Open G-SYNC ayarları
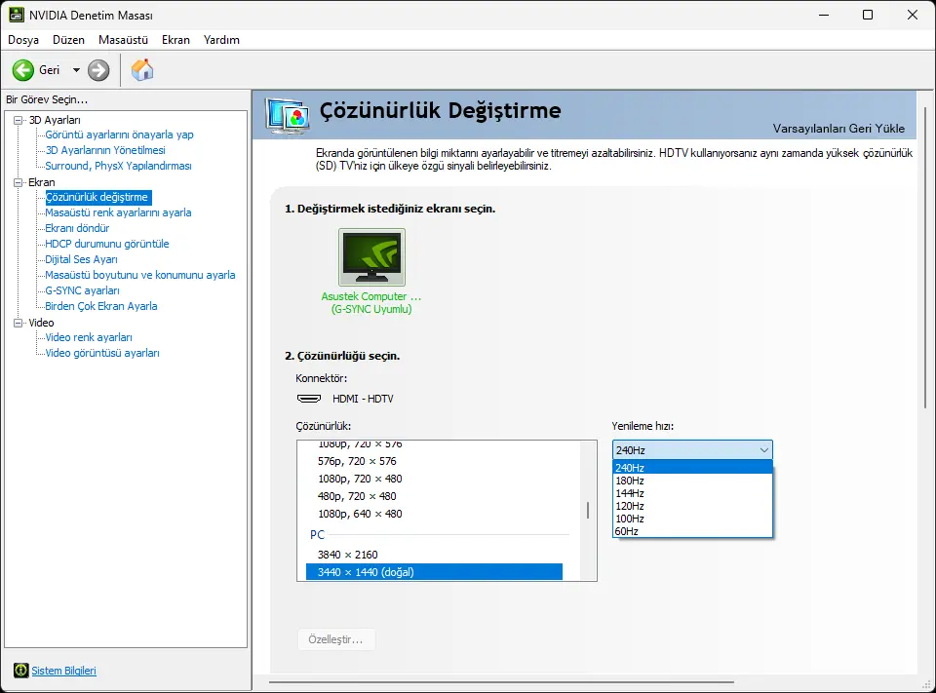 click(82, 290)
